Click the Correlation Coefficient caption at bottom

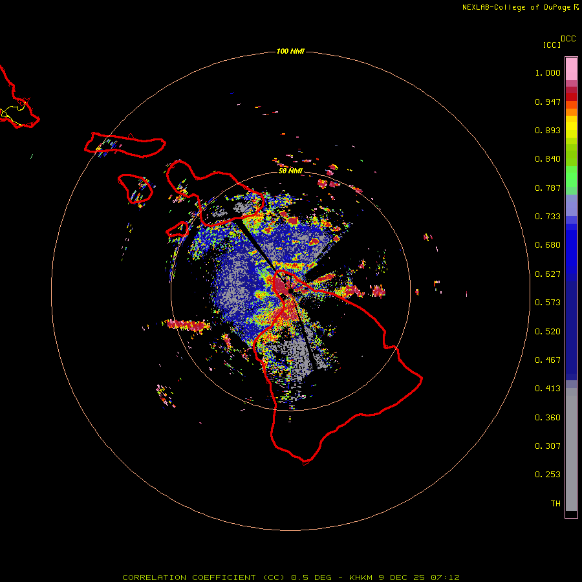[291, 577]
